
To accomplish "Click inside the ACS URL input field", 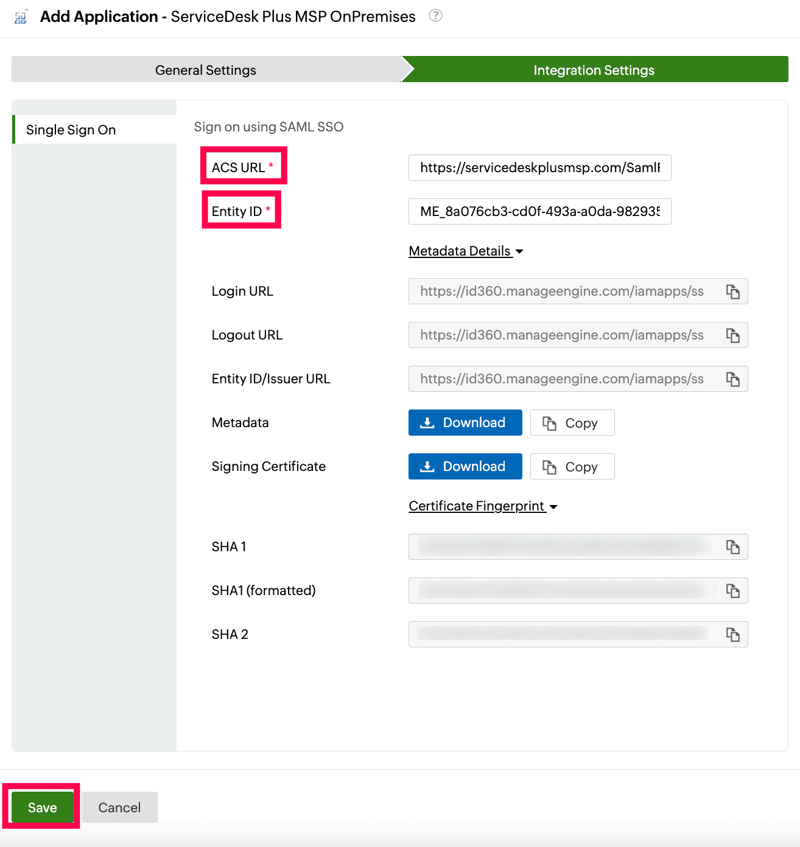I will 539,167.
